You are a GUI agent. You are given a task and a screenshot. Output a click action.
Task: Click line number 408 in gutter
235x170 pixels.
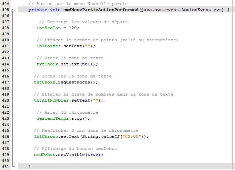tap(6, 28)
